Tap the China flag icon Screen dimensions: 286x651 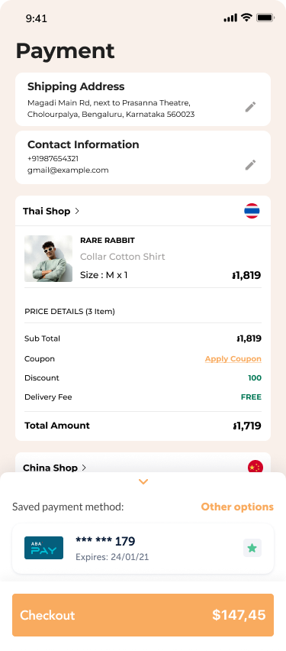point(255,467)
